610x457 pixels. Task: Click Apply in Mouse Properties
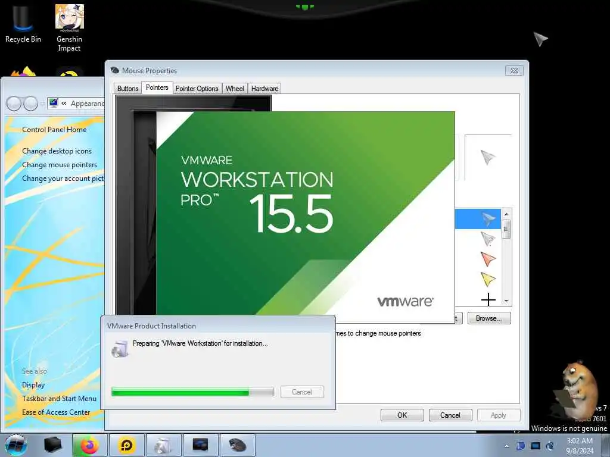click(x=499, y=415)
